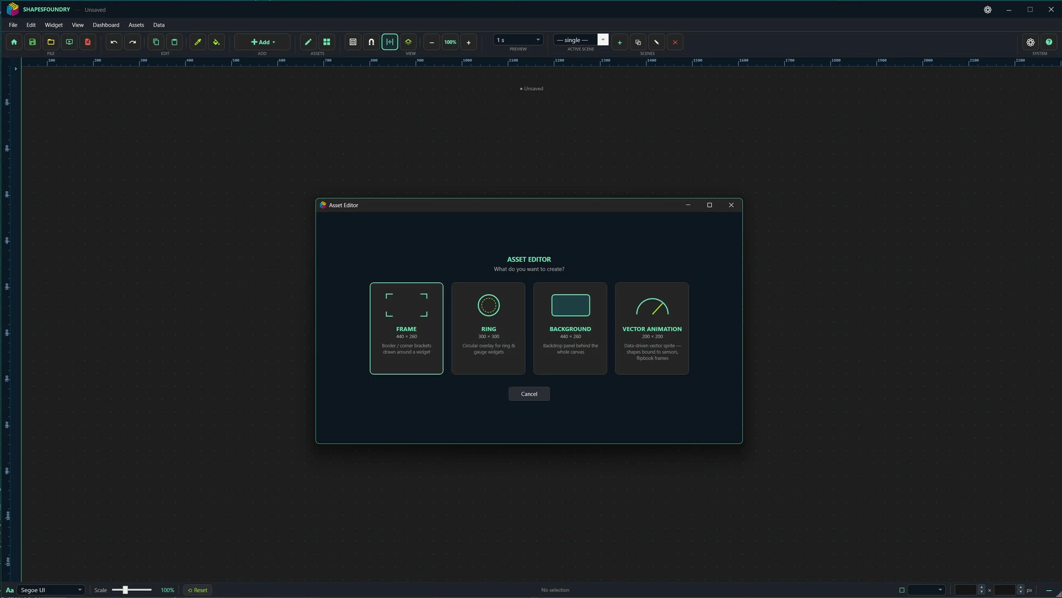
Task: Zoom out with the minus button
Action: point(432,42)
